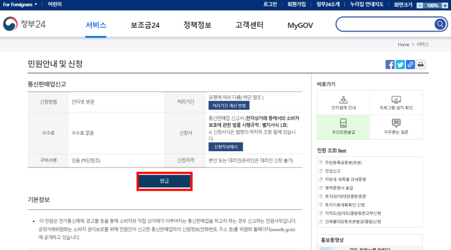Open the 보조금24 menu
The height and width of the screenshot is (250, 451).
pos(145,25)
